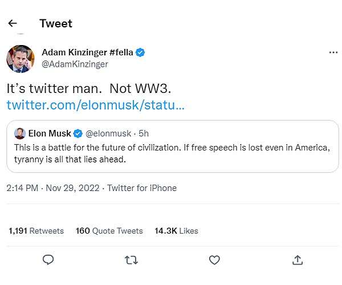Viewport: 342px width, 285px height.
Task: Click the share upload icon
Action: (297, 260)
